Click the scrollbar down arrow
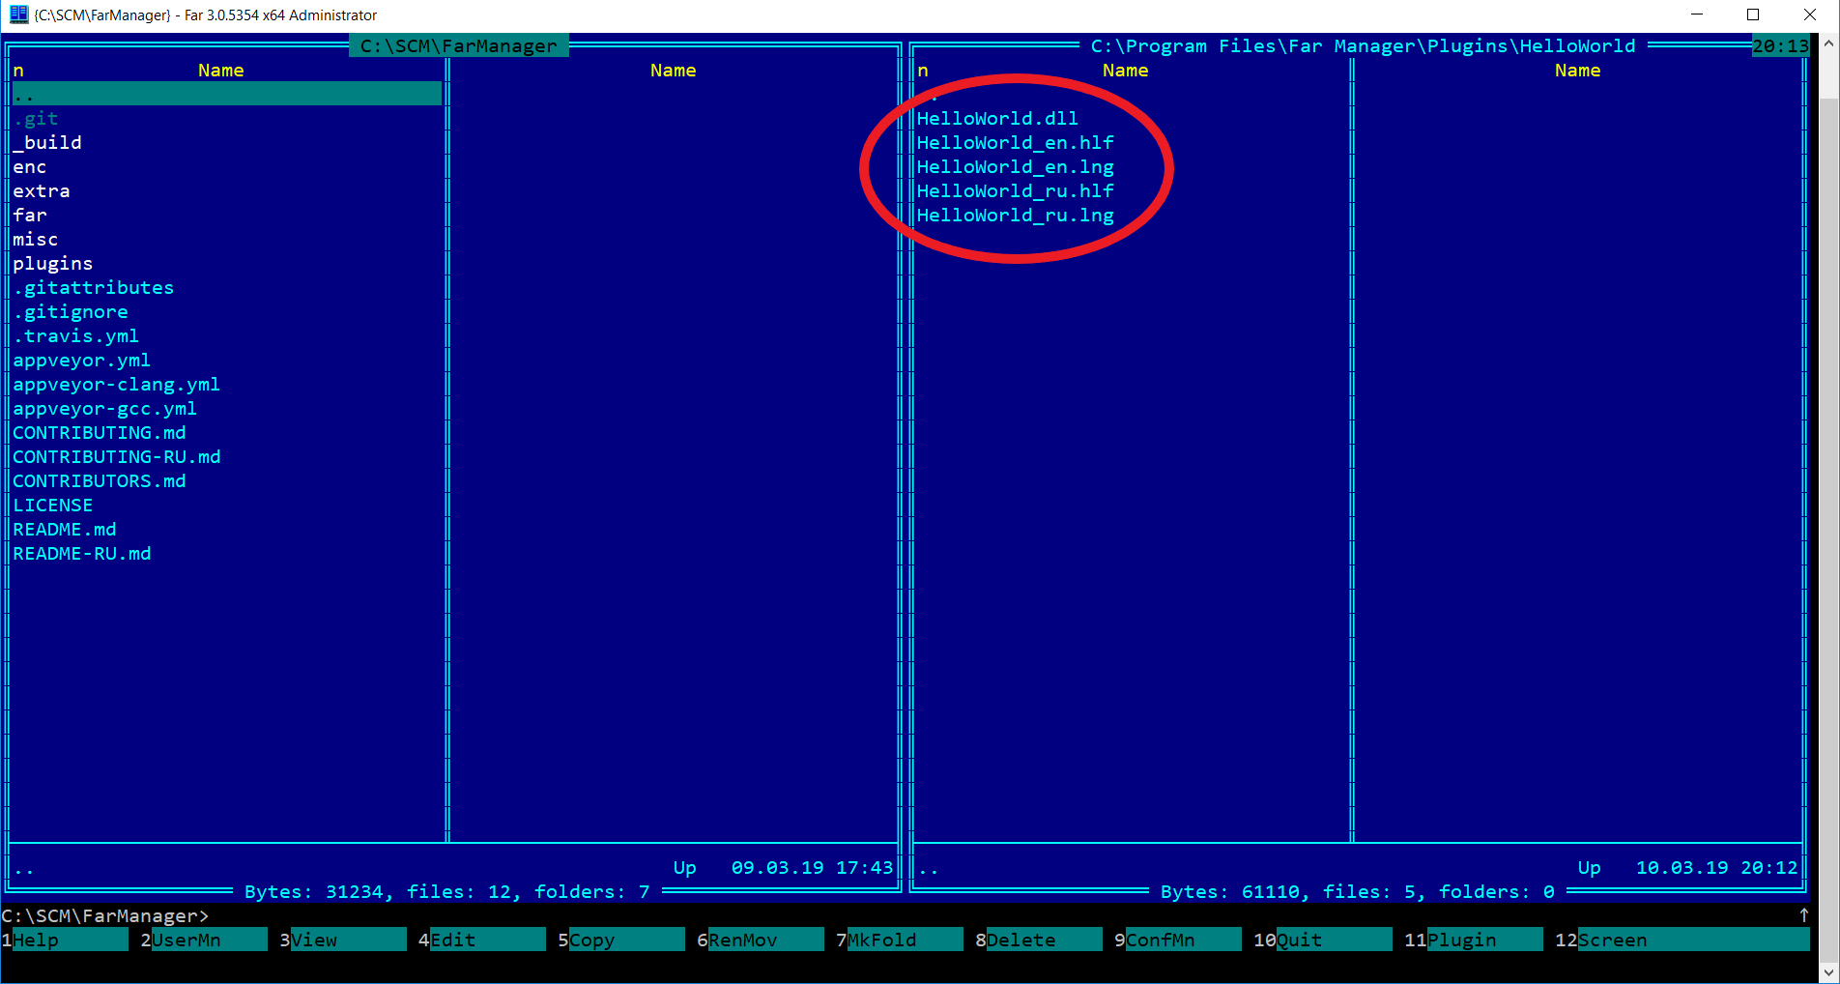Image resolution: width=1840 pixels, height=984 pixels. pos(1829,971)
